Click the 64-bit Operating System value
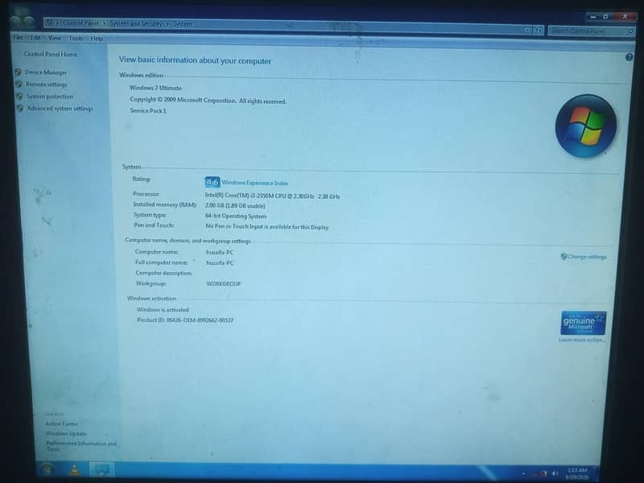The width and height of the screenshot is (644, 483). tap(236, 216)
